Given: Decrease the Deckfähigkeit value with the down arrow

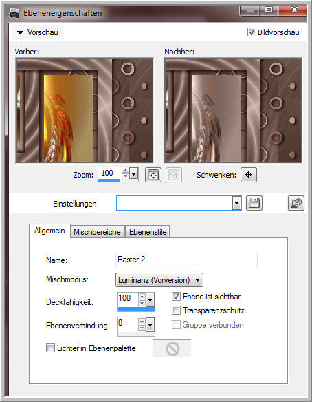Looking at the screenshot, I should click(142, 303).
